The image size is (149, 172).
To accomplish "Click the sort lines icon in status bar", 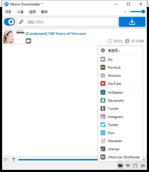I will pos(6,160).
